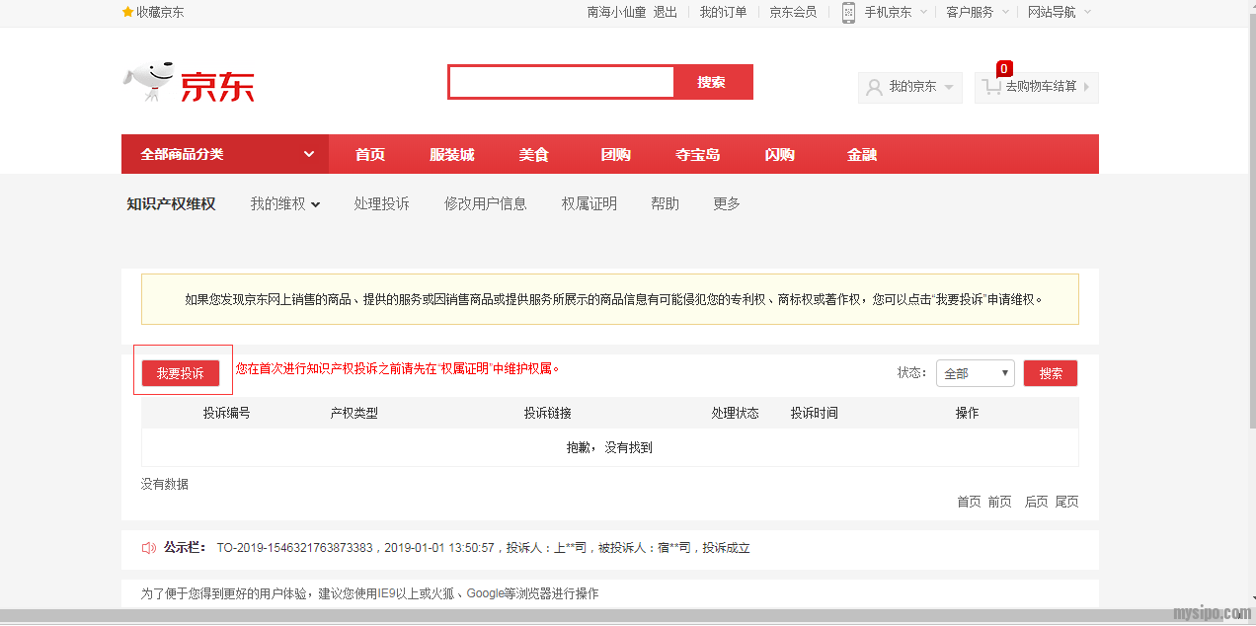
Task: Open the 我的订单 link
Action: tap(723, 12)
